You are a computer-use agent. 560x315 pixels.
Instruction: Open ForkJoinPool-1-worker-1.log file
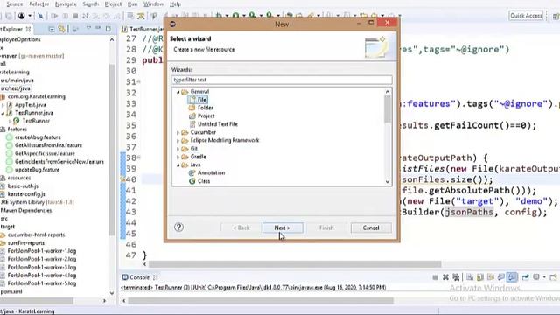point(42,251)
